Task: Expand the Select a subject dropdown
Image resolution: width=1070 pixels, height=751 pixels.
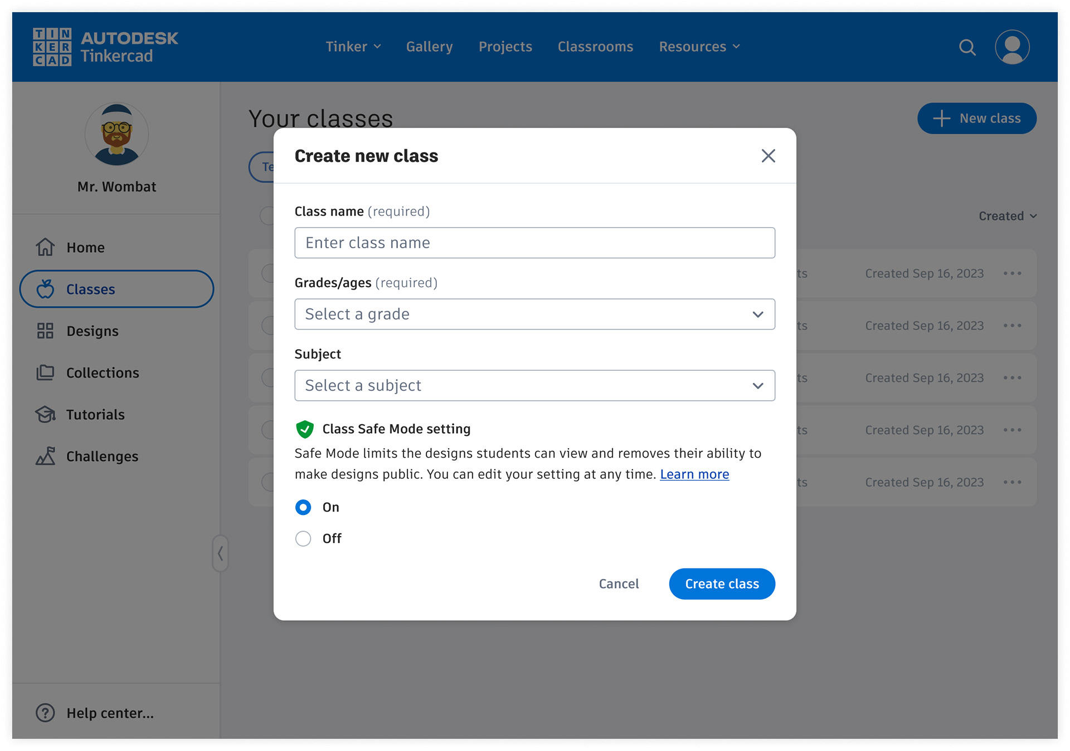Action: (534, 385)
